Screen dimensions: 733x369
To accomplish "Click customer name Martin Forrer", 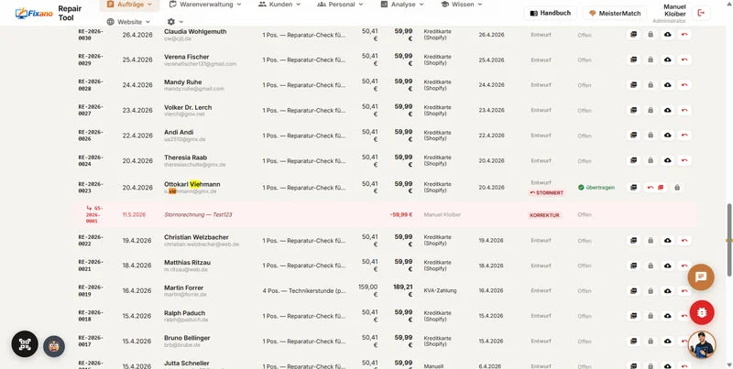I will (x=184, y=288).
